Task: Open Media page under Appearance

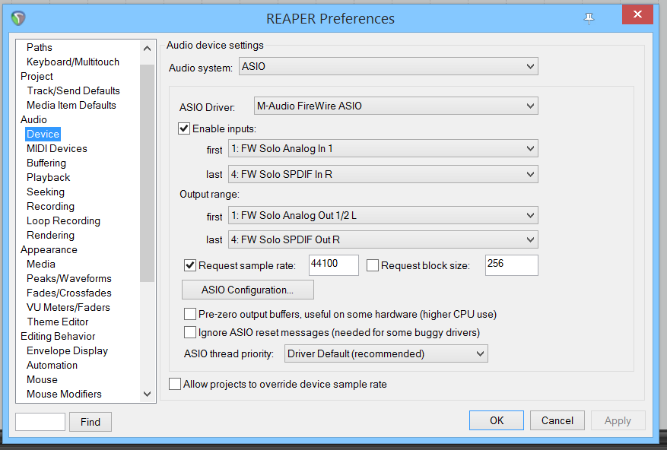Action: point(41,264)
